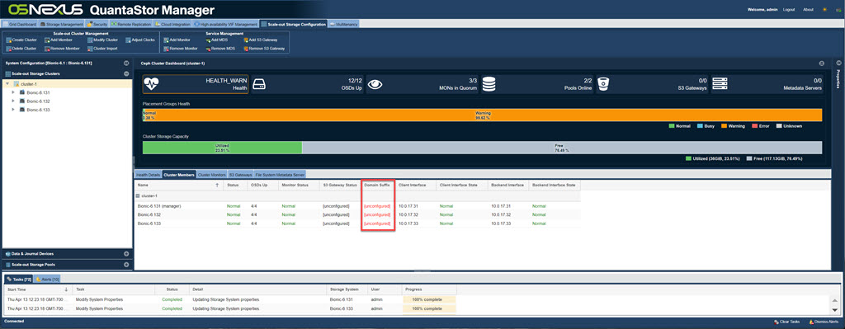Expand the Bionic-6.133 tree node

point(13,110)
